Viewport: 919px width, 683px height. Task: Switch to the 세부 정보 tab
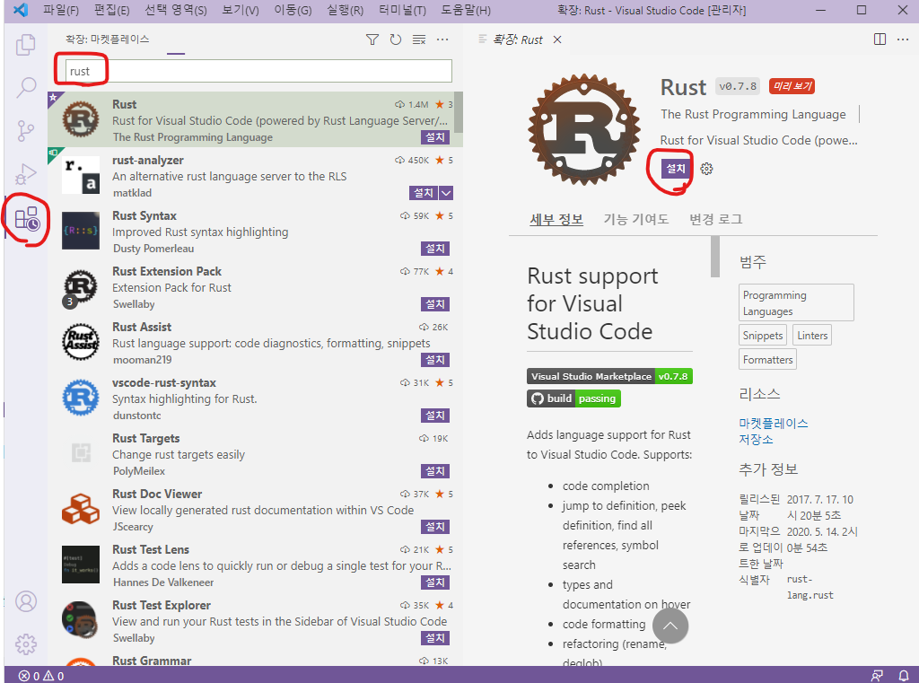point(556,219)
